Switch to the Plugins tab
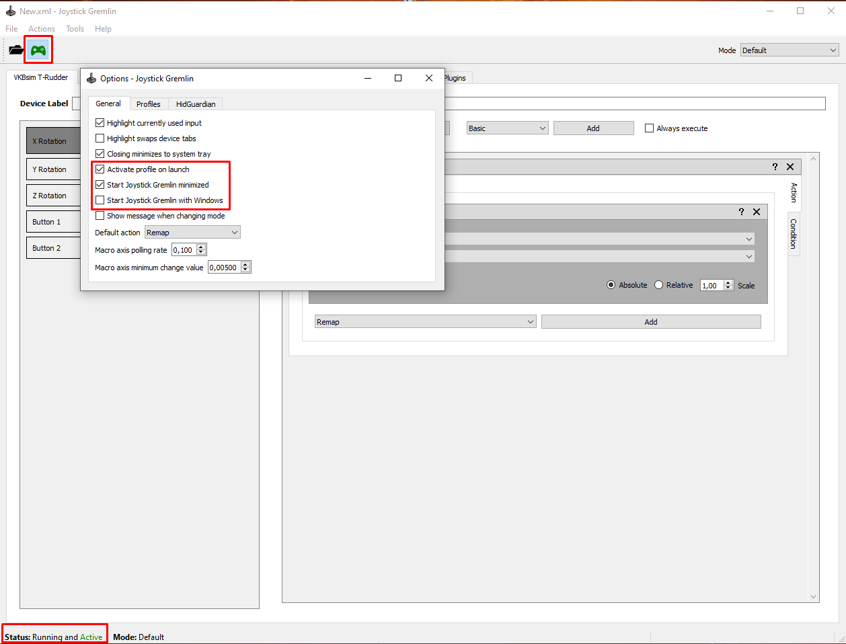The image size is (846, 644). [x=457, y=78]
